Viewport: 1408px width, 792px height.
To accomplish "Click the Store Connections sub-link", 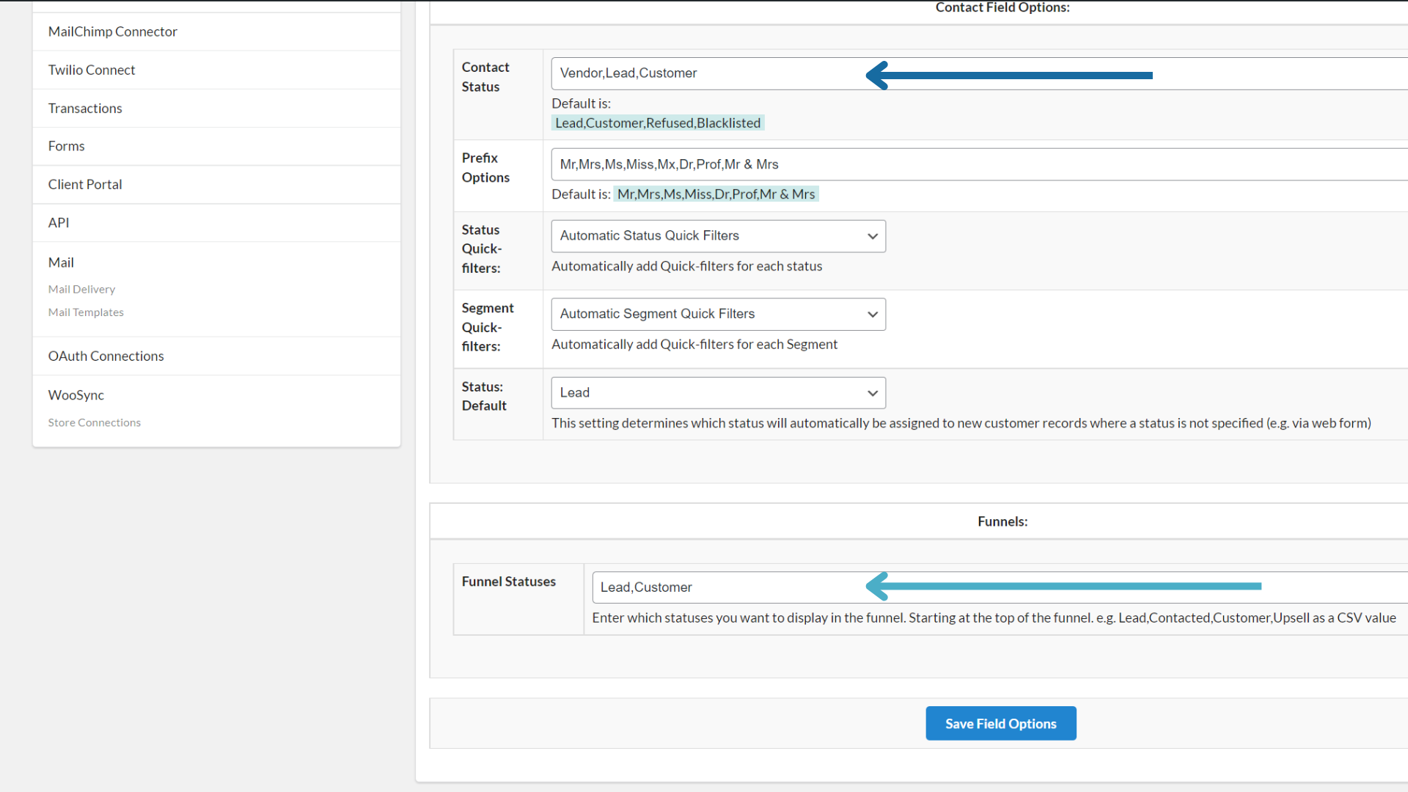I will [x=94, y=422].
